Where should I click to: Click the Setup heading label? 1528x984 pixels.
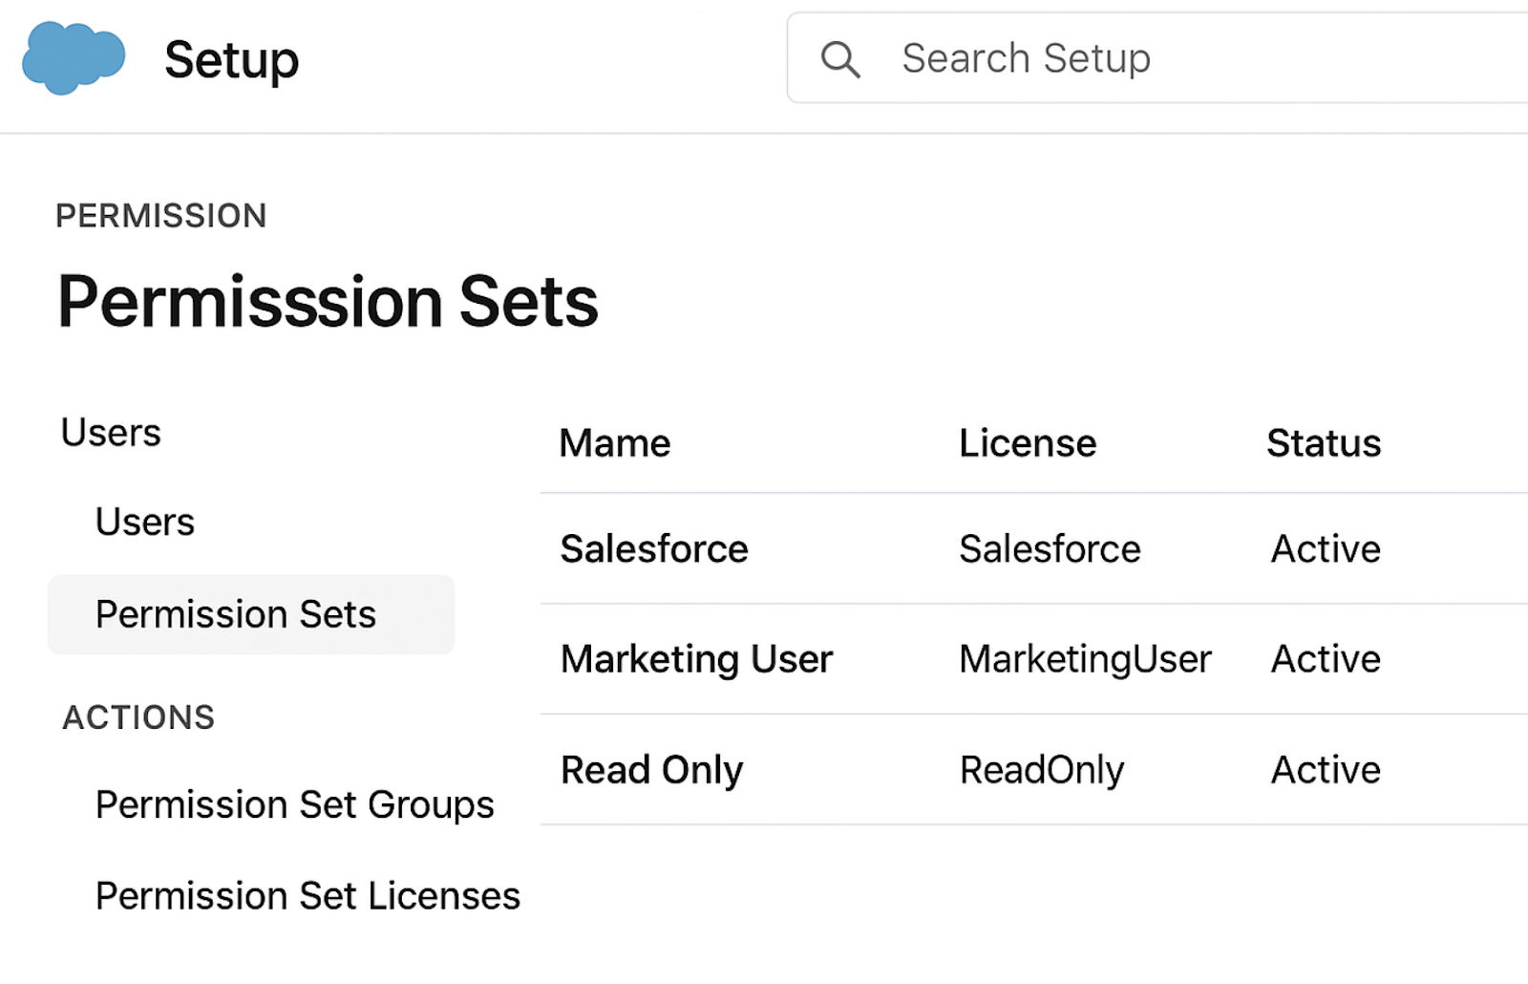[232, 60]
